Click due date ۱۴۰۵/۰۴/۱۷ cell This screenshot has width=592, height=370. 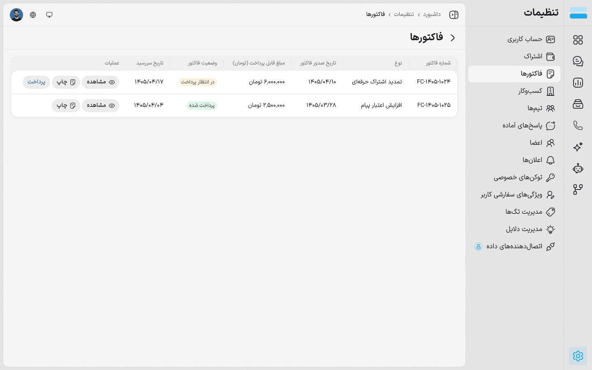click(149, 82)
